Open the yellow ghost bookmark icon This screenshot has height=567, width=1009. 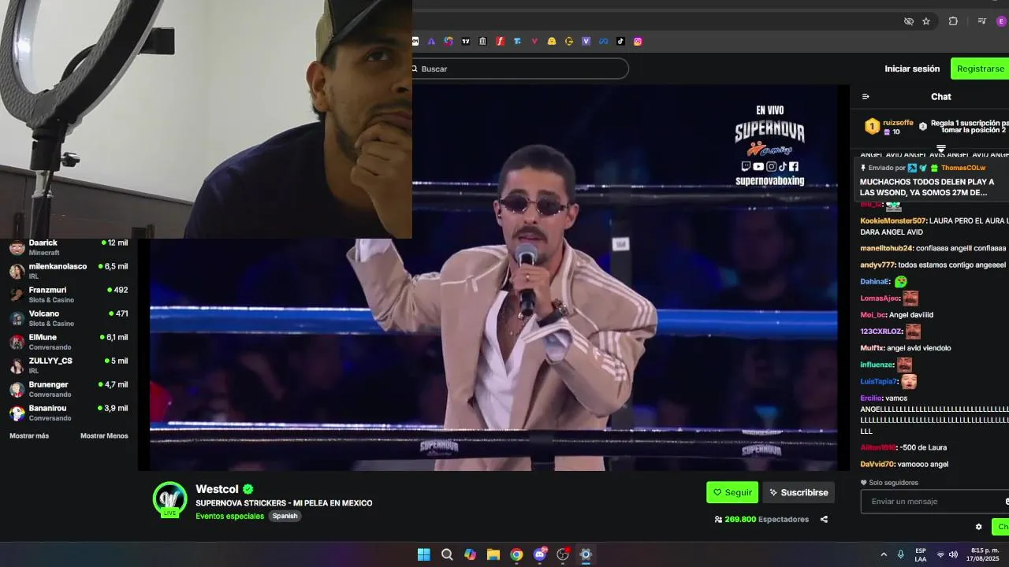(x=552, y=41)
